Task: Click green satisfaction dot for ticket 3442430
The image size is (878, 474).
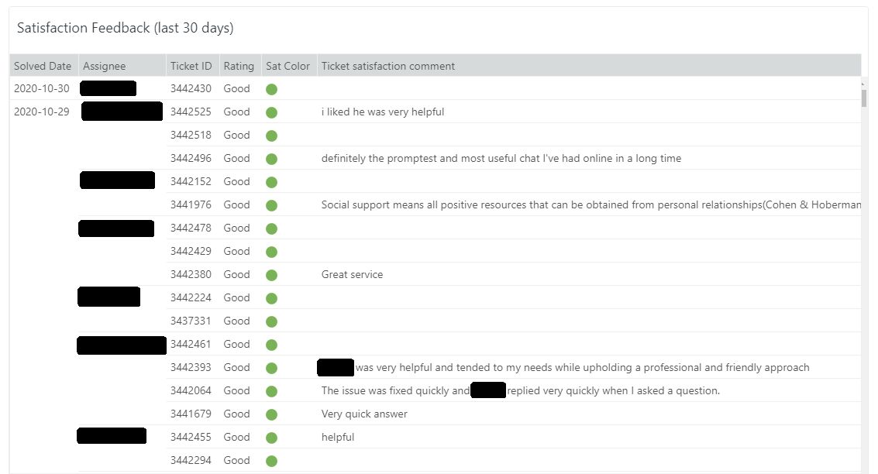Action: [x=271, y=89]
